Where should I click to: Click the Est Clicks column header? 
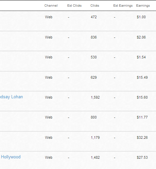tap(75, 6)
